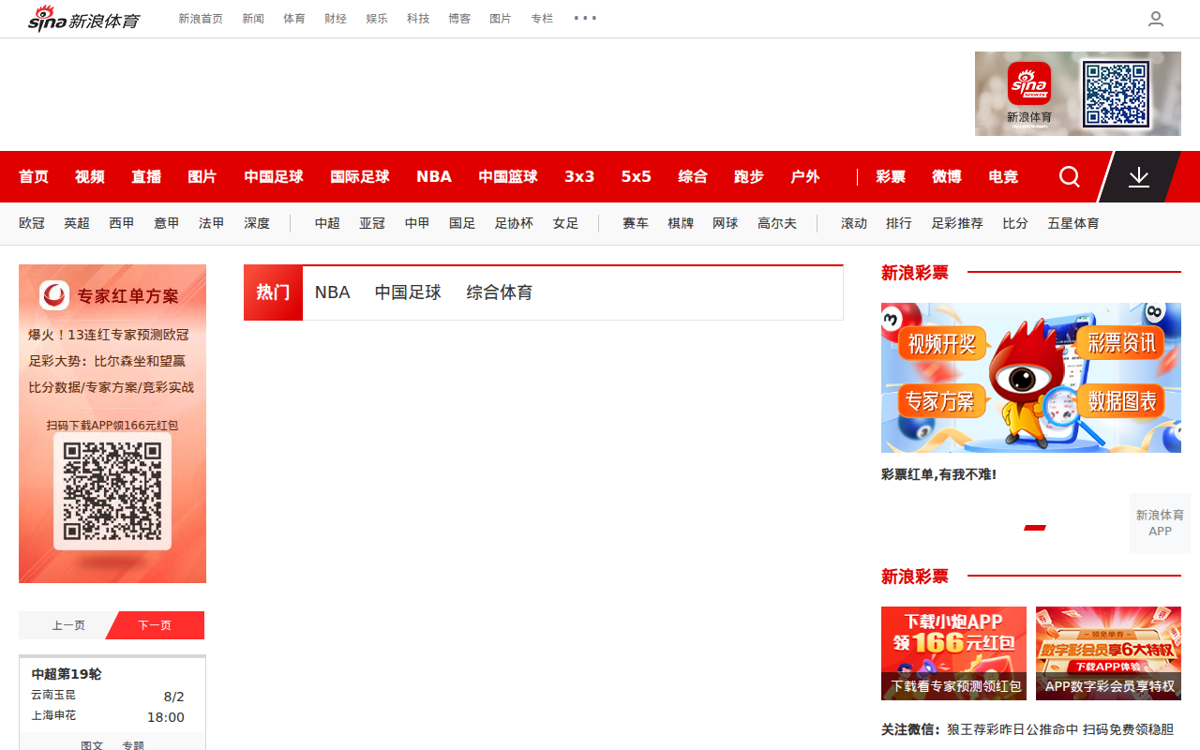Open the first 新浪彩票 section heading

click(915, 273)
